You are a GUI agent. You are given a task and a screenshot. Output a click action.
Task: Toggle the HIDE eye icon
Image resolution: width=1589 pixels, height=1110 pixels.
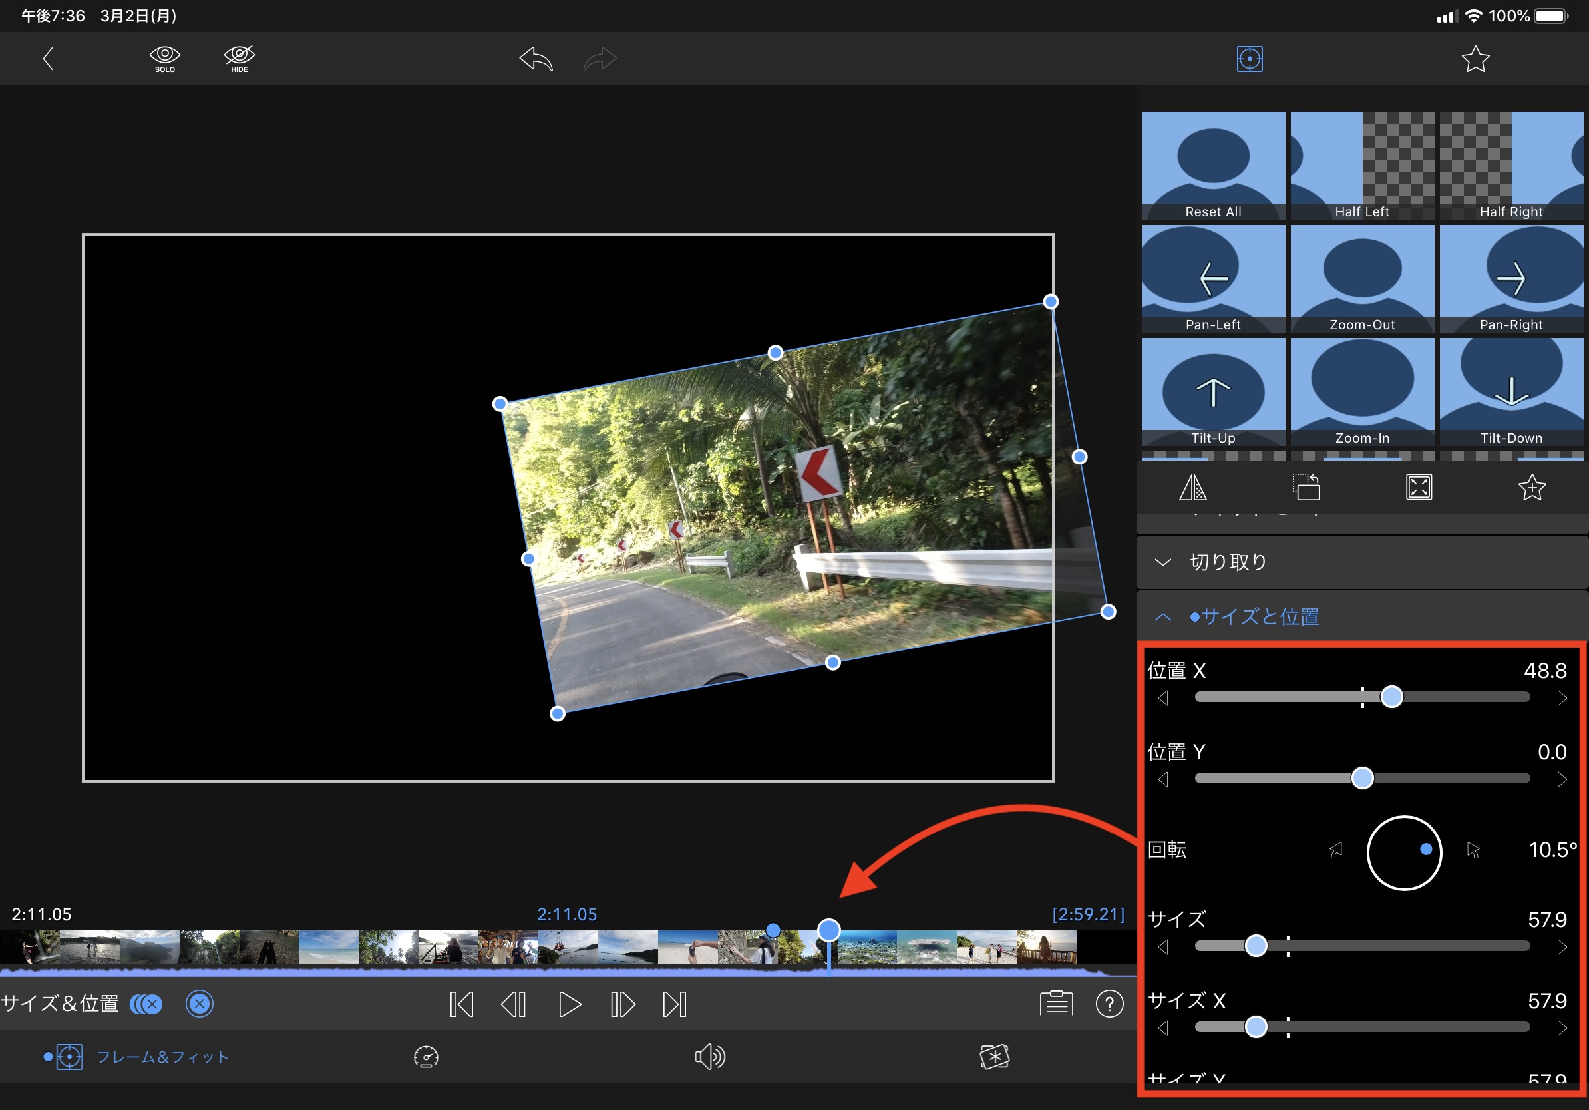point(240,58)
